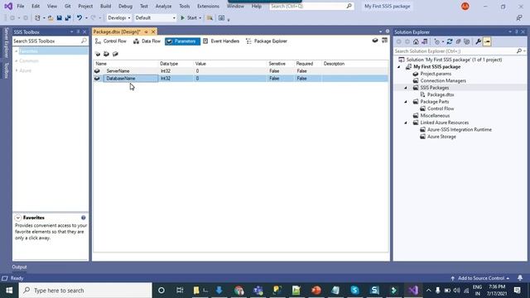The image size is (530, 298).
Task: Click the Variables icon at designer top right
Action: 375,41
